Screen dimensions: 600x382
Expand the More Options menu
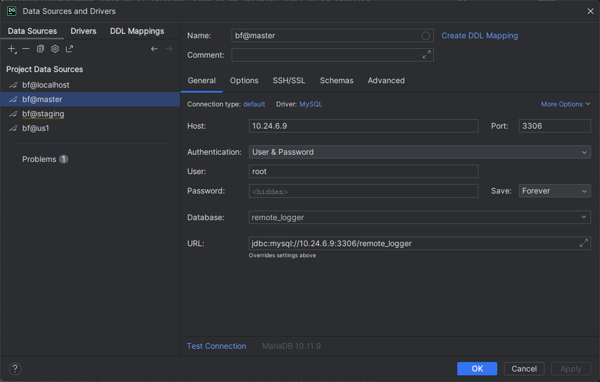[x=566, y=104]
